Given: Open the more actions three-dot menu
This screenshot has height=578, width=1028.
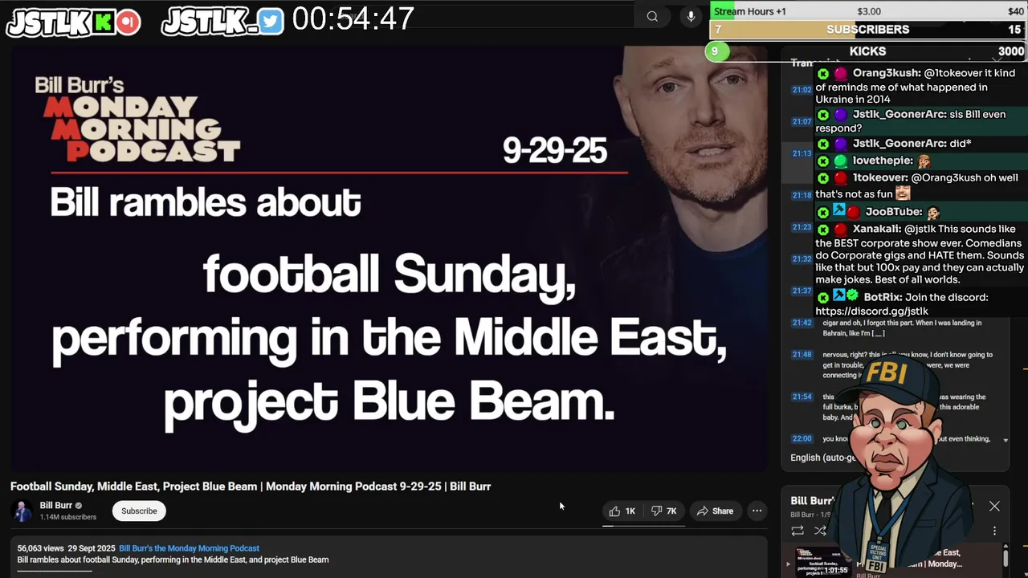Looking at the screenshot, I should click(x=757, y=511).
